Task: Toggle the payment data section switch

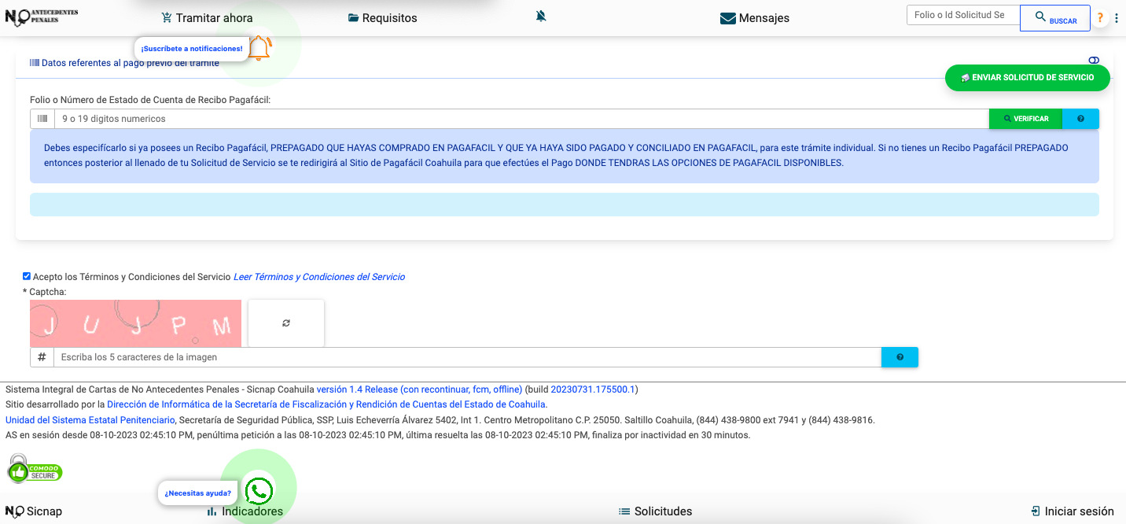Action: (x=1094, y=61)
